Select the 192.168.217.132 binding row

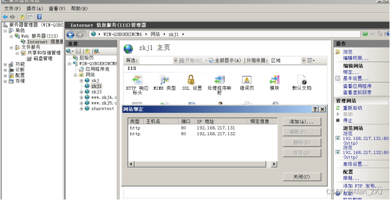(x=202, y=134)
